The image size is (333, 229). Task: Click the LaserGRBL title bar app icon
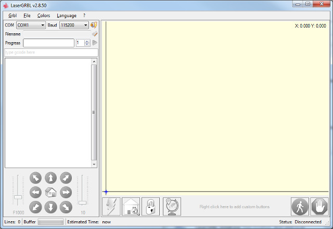6,6
